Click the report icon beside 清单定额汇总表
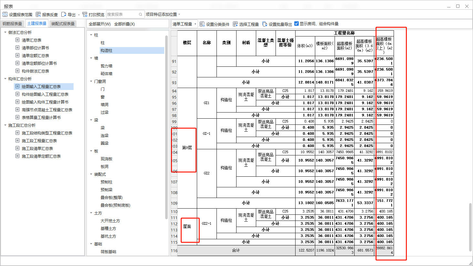 pos(17,55)
